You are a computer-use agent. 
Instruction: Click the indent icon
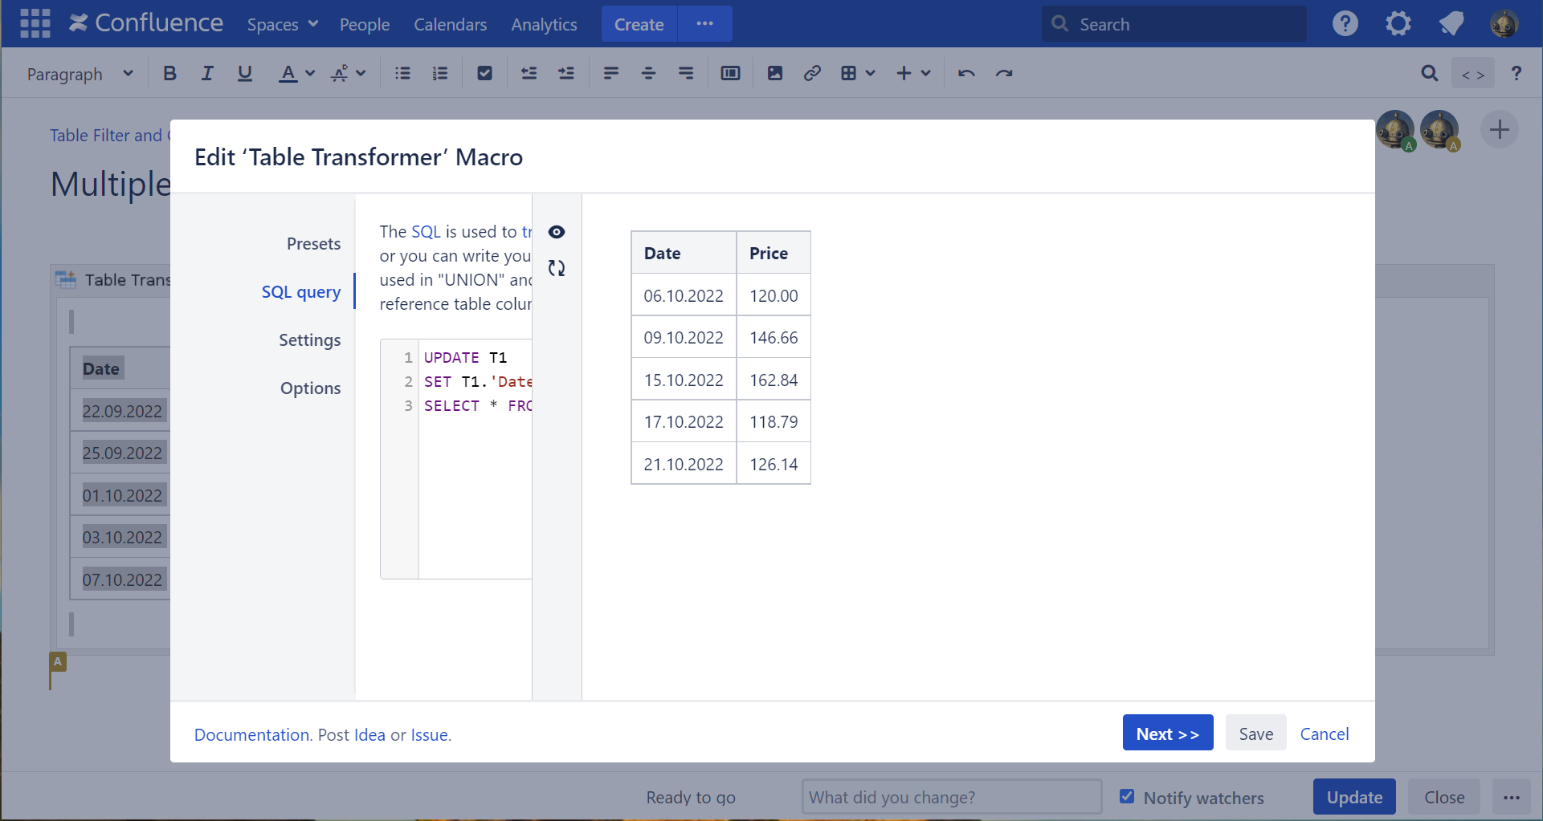click(x=566, y=74)
